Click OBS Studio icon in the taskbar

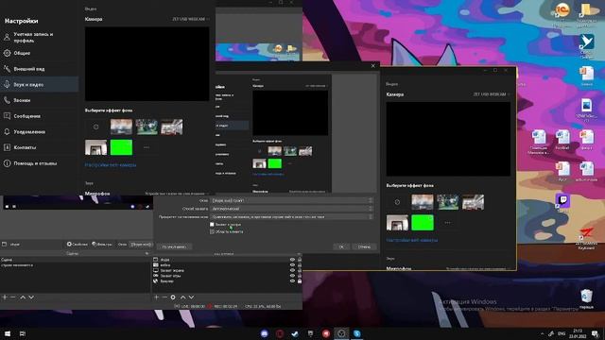[x=341, y=333]
